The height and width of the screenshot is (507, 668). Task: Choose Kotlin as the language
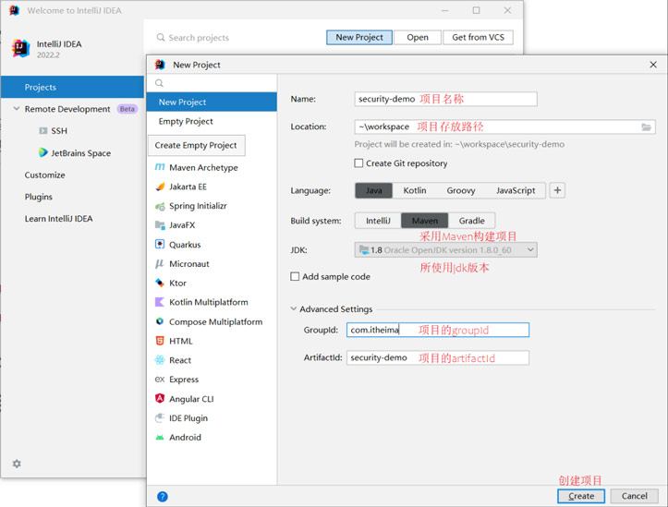(415, 190)
